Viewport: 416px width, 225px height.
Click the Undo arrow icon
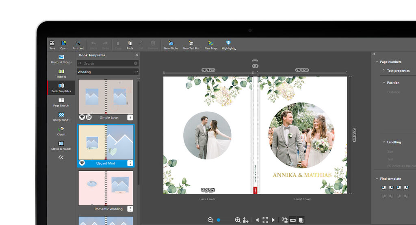(x=93, y=43)
